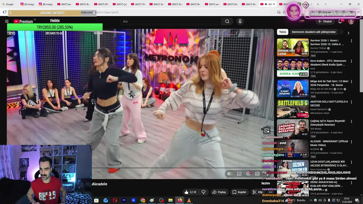
Task: Open the paint palette app on taskbar
Action: coord(152,200)
